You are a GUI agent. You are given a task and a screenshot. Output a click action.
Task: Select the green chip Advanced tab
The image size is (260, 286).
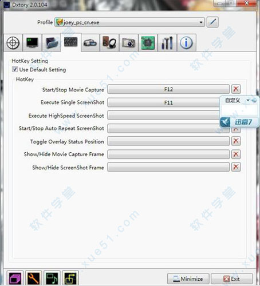tap(148, 43)
